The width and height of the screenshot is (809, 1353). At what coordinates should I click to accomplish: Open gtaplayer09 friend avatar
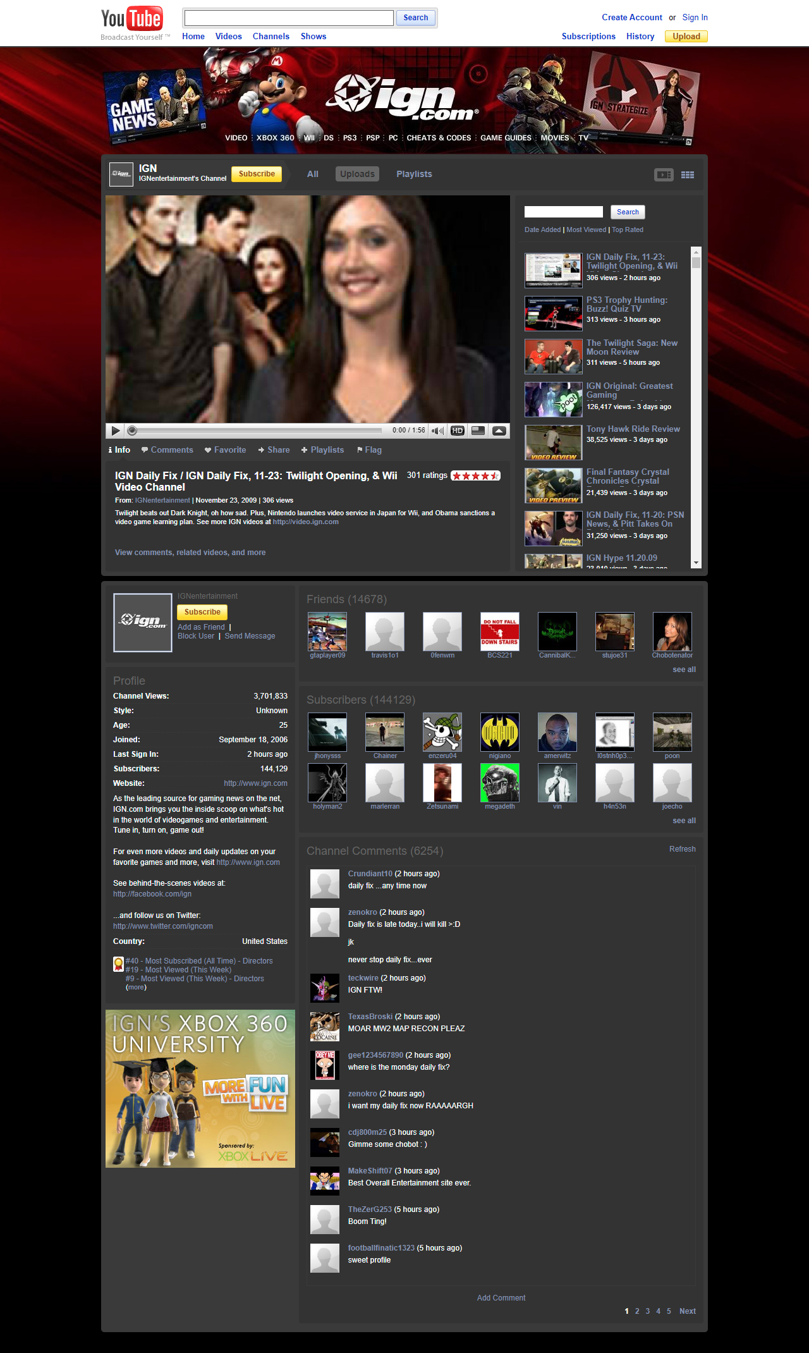(327, 632)
